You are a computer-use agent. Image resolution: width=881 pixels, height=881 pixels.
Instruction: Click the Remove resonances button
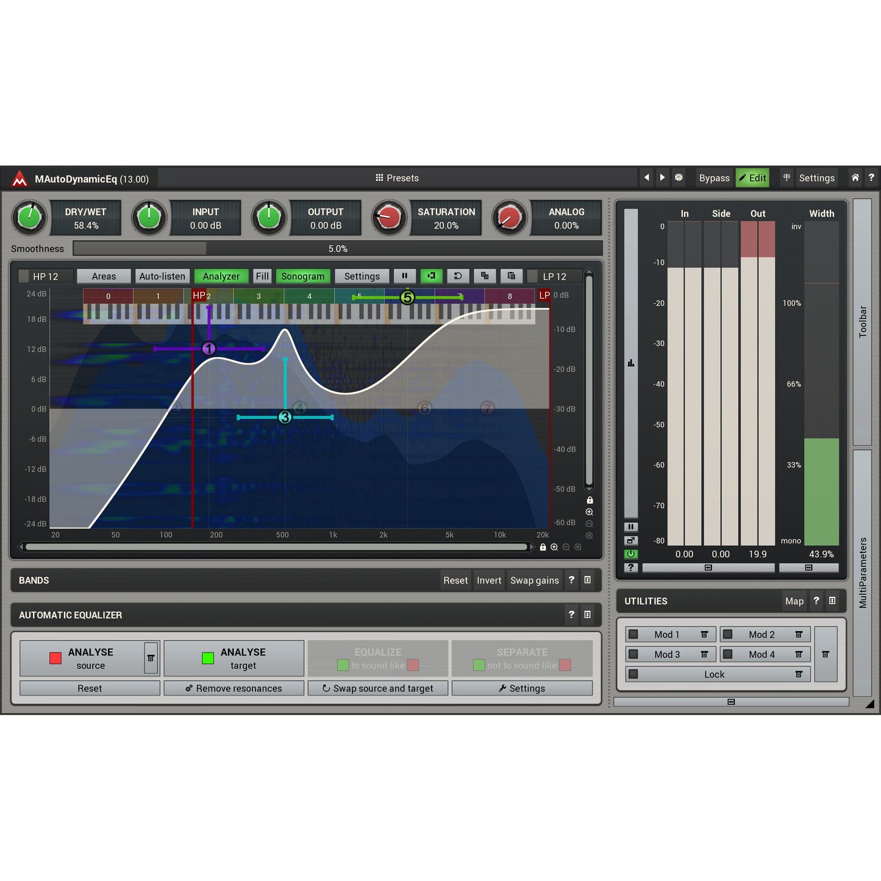pos(234,688)
